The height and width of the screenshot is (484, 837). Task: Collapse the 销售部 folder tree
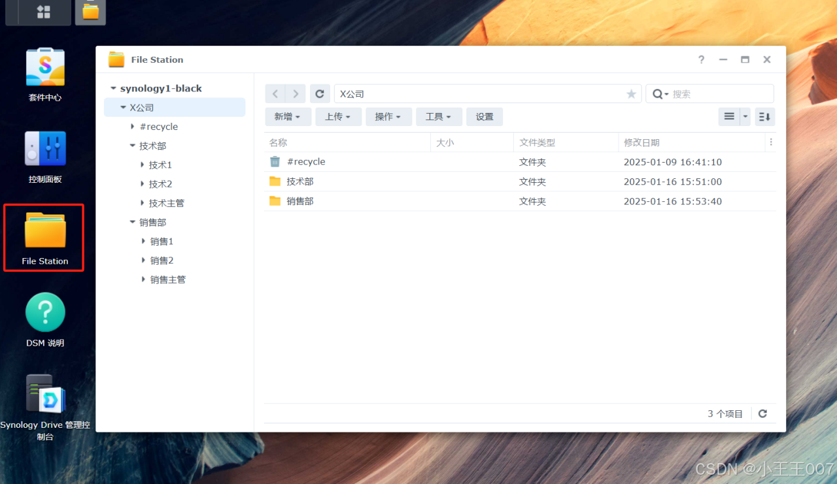[x=133, y=222]
